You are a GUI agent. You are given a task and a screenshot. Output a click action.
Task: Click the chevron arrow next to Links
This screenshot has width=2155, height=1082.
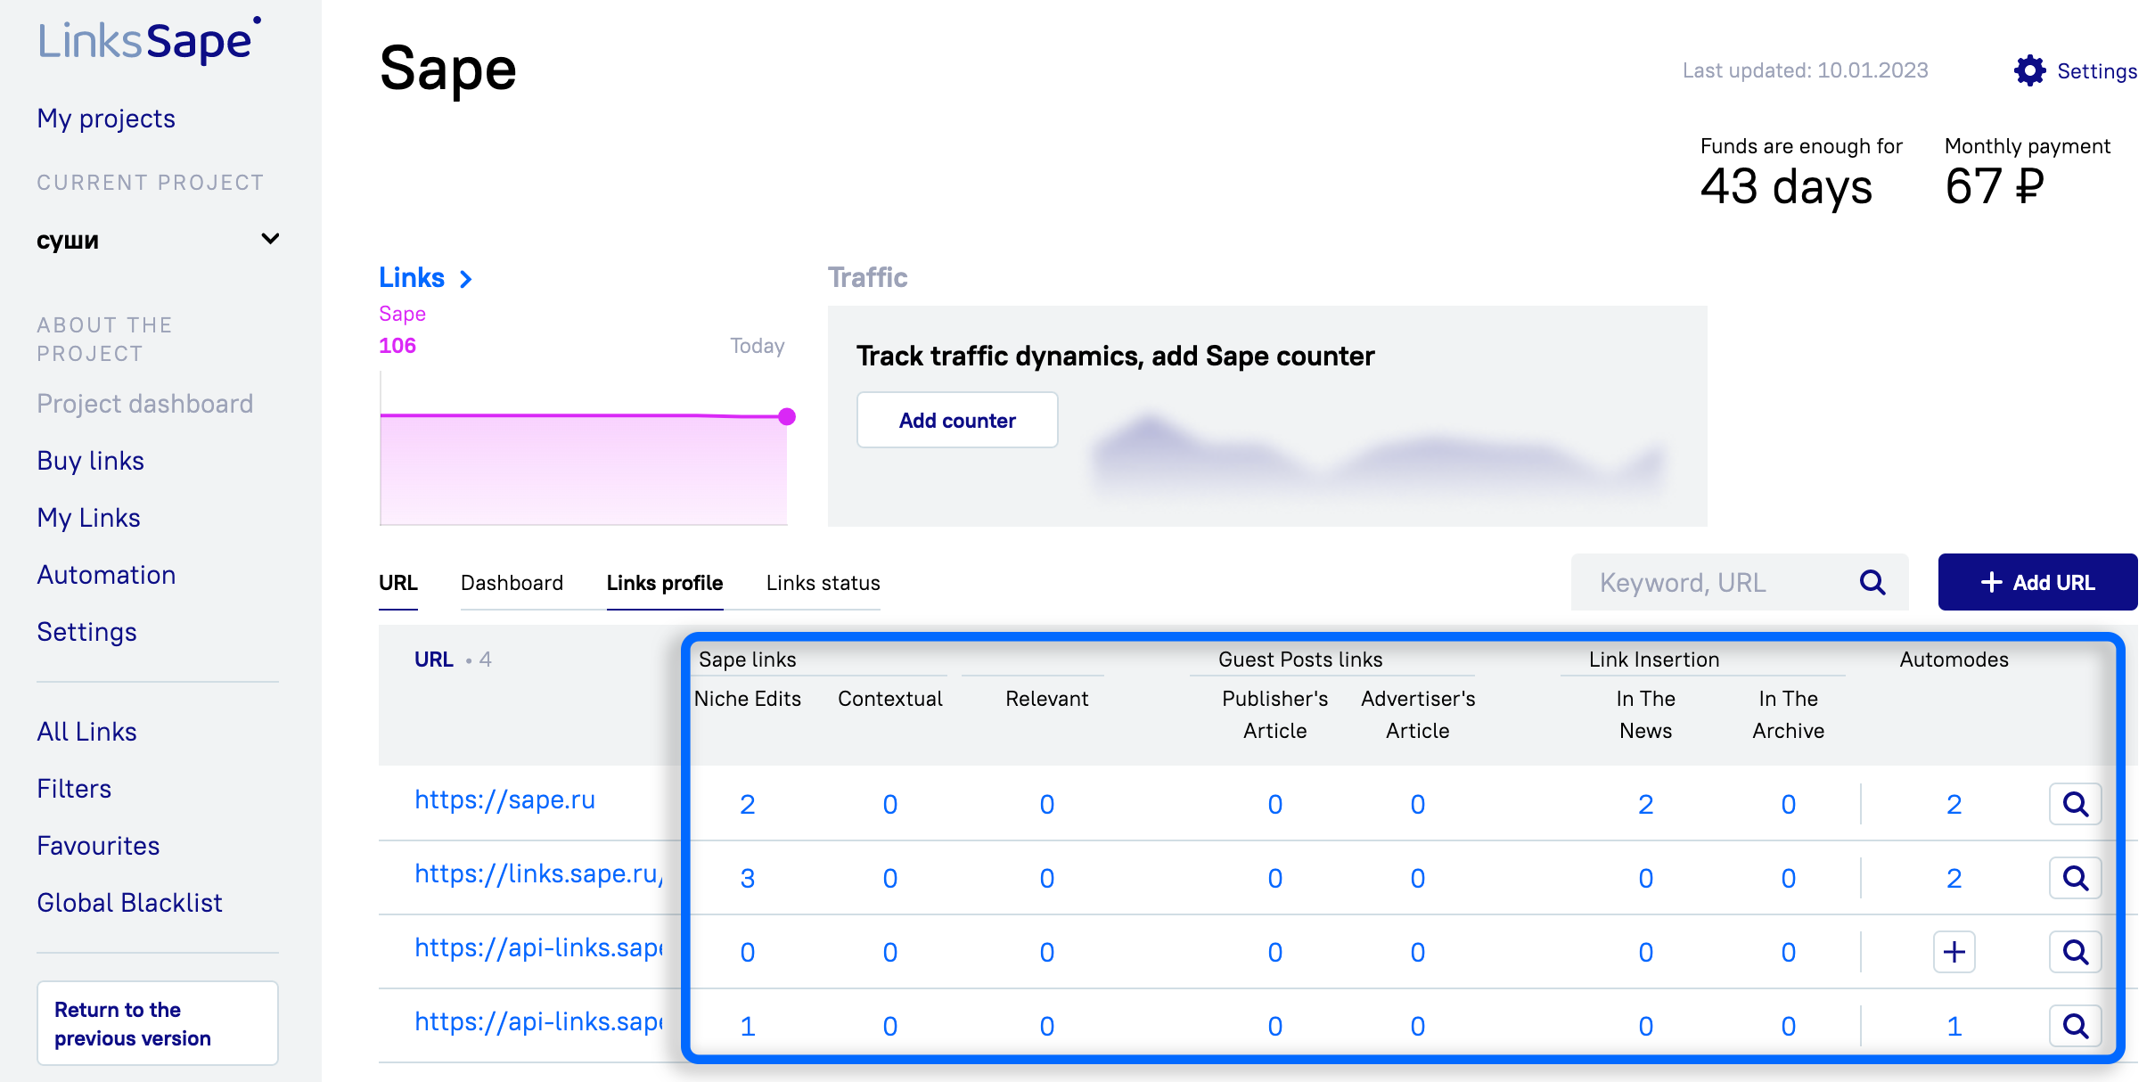click(465, 279)
